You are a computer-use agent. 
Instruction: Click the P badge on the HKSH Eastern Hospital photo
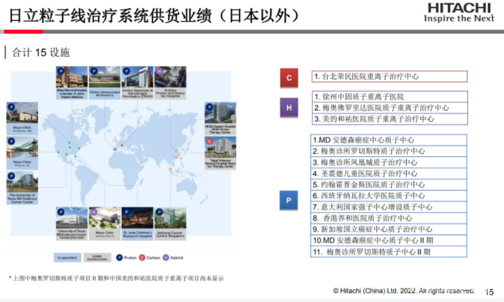coord(209,107)
